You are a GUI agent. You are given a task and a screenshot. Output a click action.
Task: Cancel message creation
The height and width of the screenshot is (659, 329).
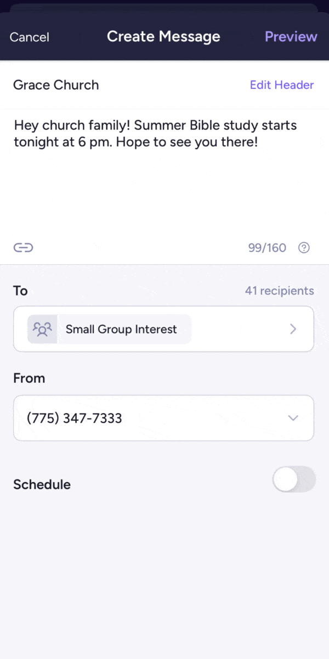pos(30,37)
